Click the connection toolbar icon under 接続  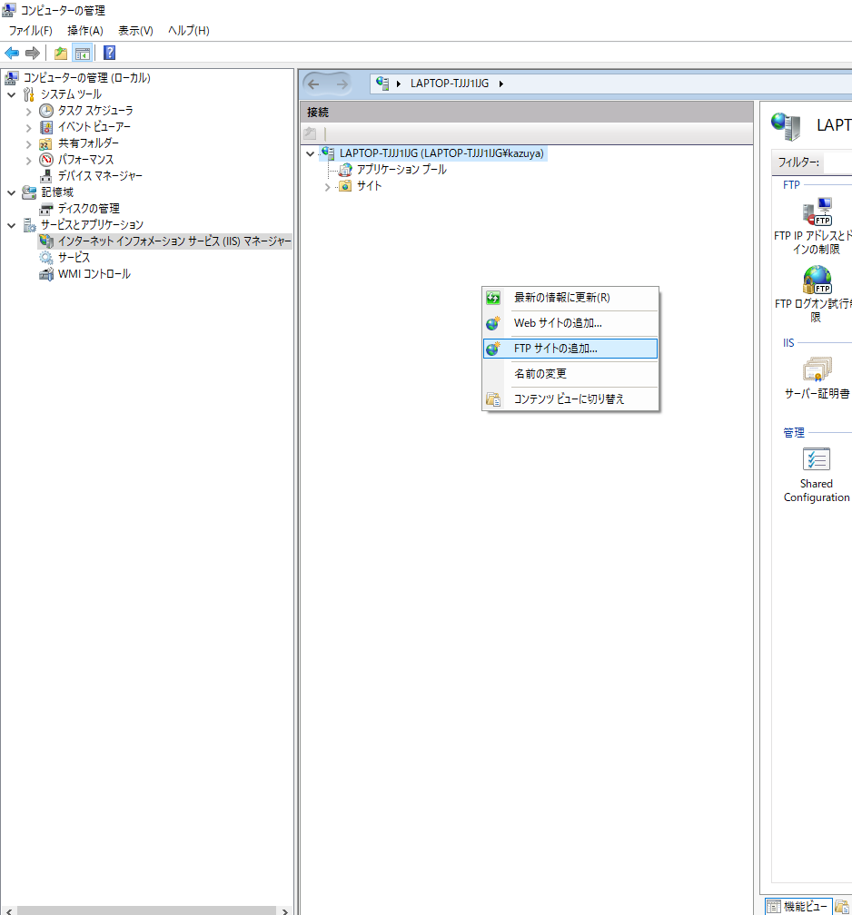(310, 133)
